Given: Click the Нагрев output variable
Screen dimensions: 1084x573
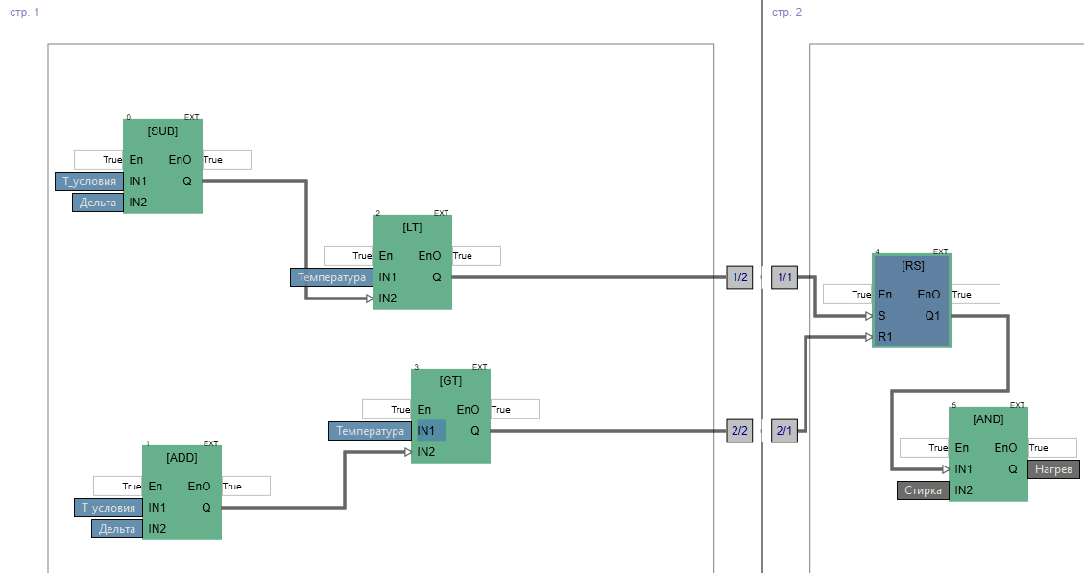Looking at the screenshot, I should (1053, 469).
